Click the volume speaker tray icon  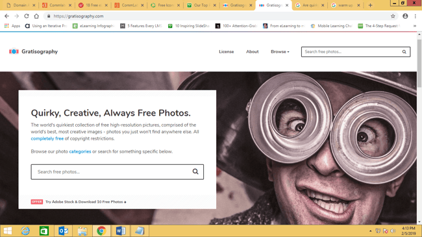click(393, 231)
